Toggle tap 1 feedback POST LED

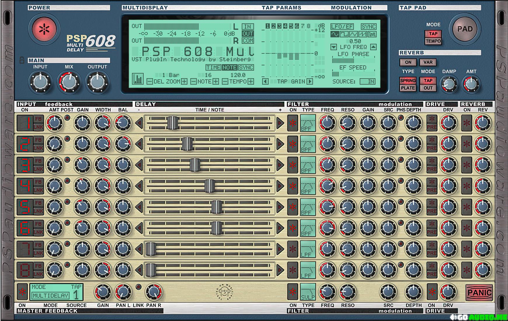tap(67, 118)
